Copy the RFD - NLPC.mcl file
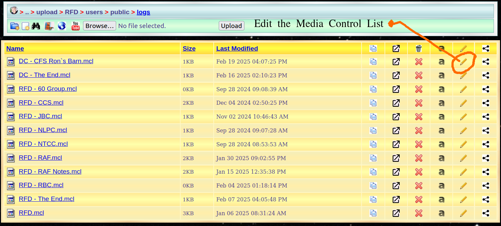This screenshot has height=226, width=501. pyautogui.click(x=373, y=131)
